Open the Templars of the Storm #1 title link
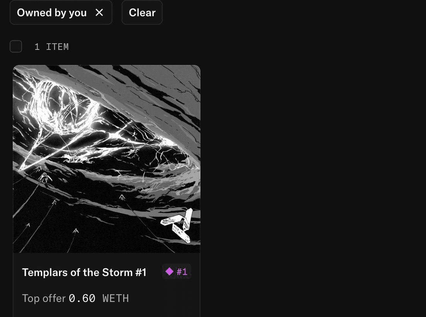 (84, 272)
